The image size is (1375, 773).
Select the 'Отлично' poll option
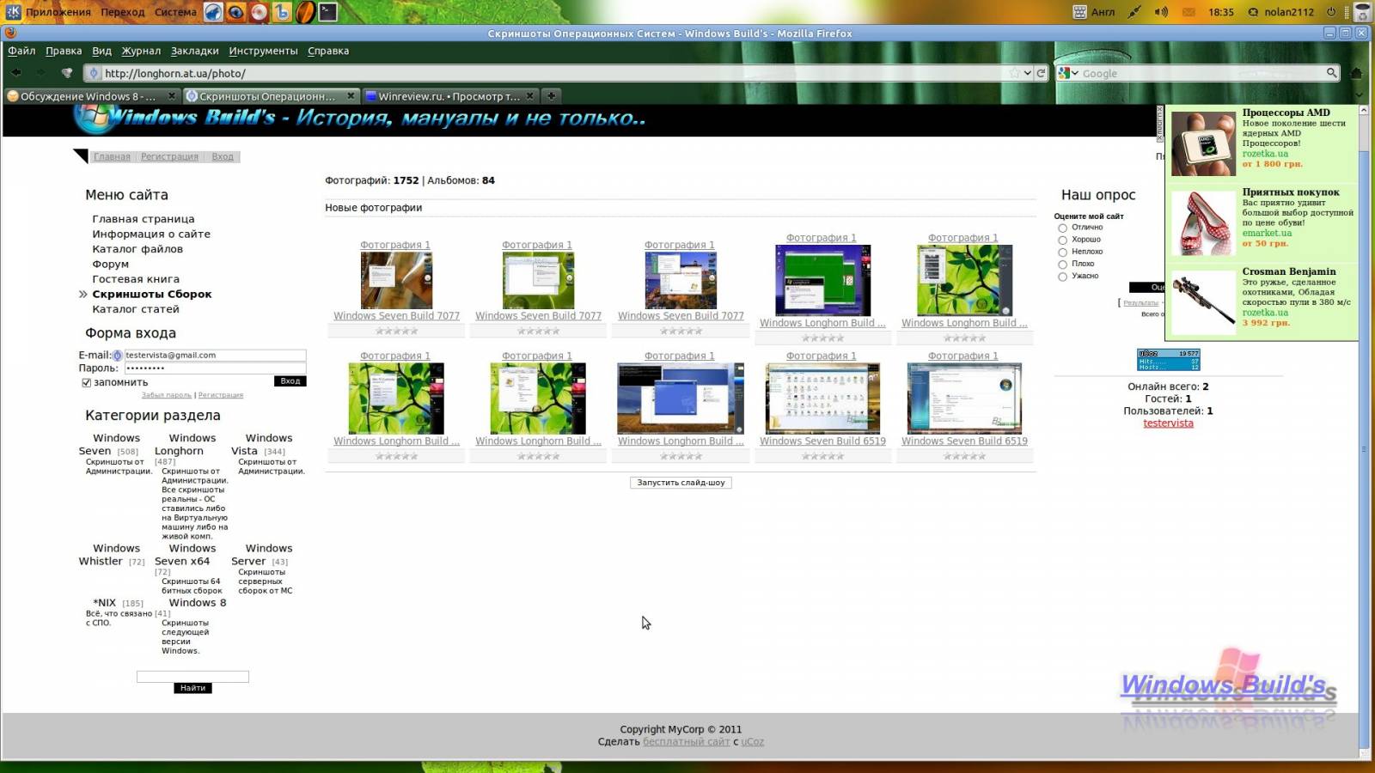tap(1063, 228)
